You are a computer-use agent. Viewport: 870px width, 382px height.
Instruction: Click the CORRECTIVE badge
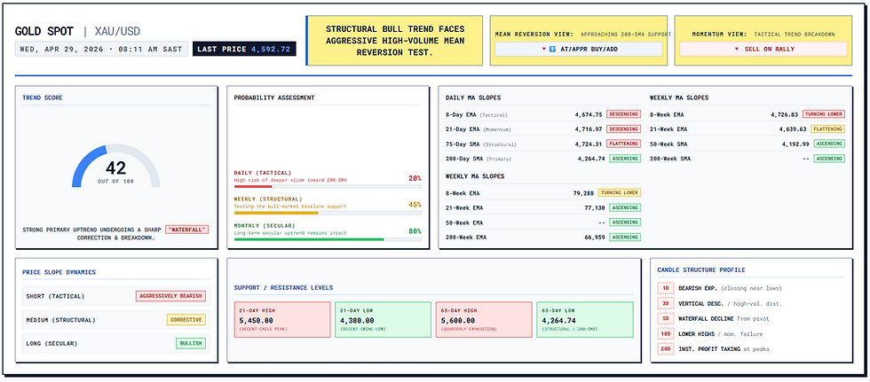click(x=186, y=320)
